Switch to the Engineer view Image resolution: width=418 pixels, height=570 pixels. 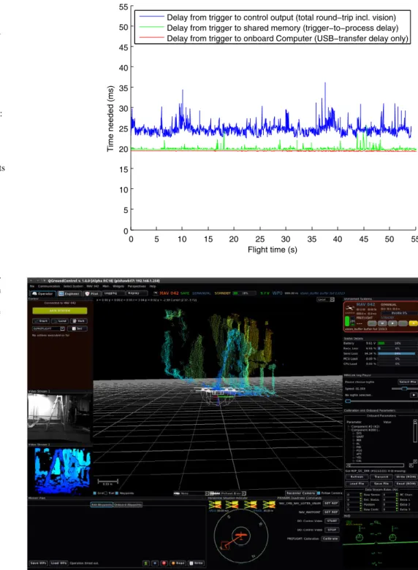(x=69, y=293)
